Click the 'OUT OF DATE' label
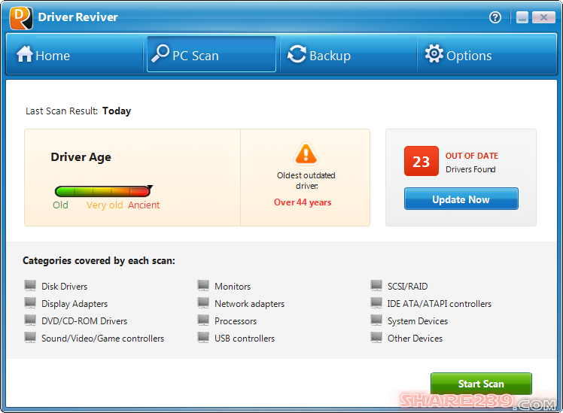563x413 pixels. [471, 156]
